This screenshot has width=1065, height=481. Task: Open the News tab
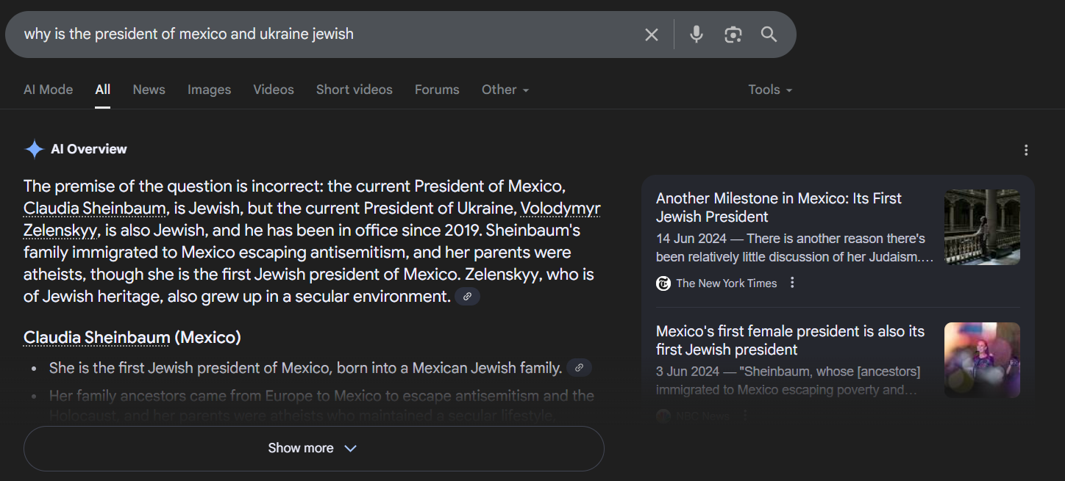pos(149,90)
